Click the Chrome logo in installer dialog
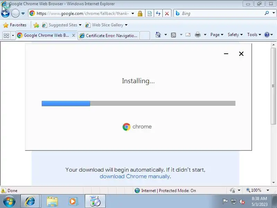Image resolution: width=277 pixels, height=208 pixels. coord(137,127)
